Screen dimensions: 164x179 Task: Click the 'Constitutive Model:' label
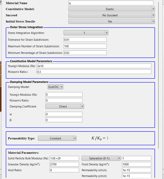point(20,9)
